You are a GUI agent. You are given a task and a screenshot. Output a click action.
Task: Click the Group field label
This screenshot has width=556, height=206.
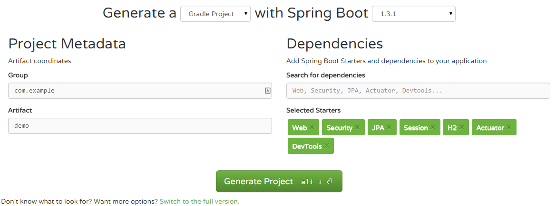point(18,75)
